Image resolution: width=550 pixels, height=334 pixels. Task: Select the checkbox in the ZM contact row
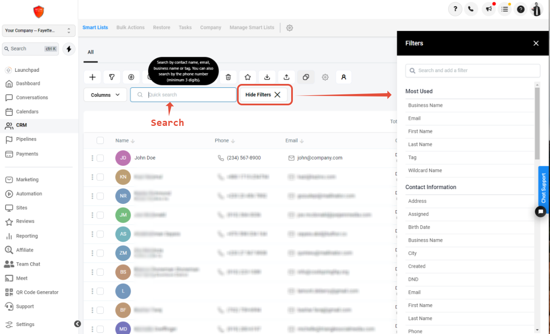[100, 253]
